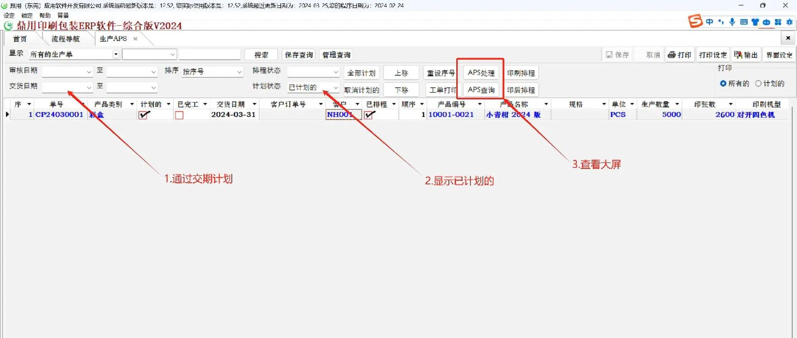
Task: Click 印刷排程 button
Action: click(521, 73)
